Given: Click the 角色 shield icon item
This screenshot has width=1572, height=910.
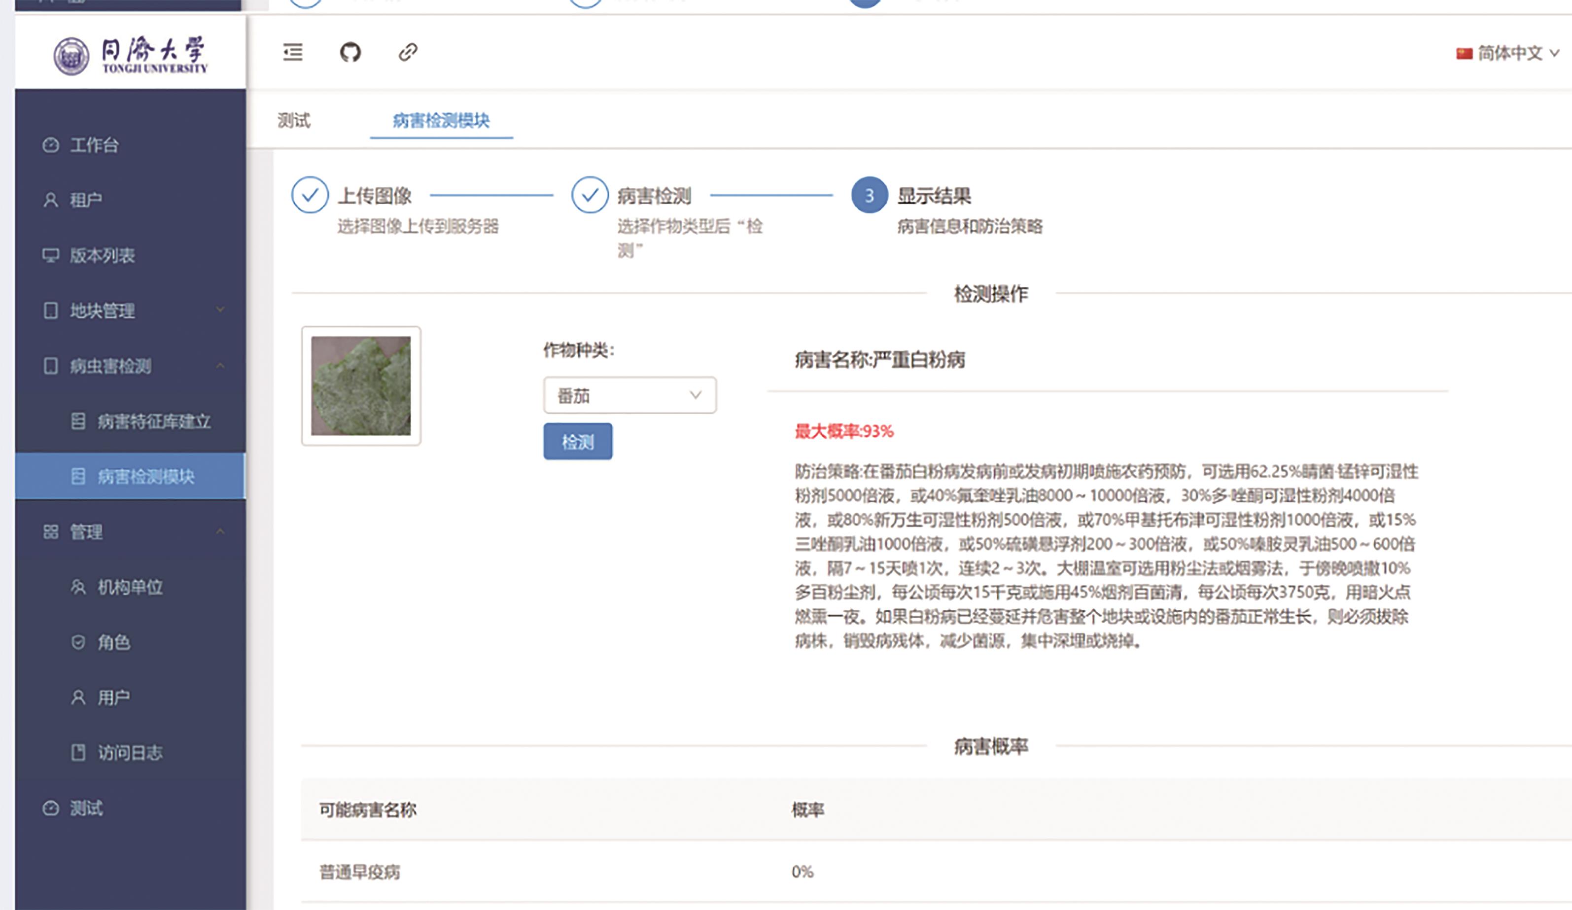Looking at the screenshot, I should [113, 642].
